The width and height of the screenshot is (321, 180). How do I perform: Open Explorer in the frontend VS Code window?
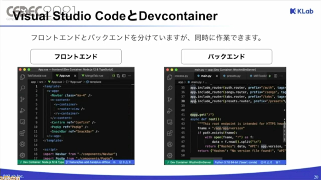point(23,77)
